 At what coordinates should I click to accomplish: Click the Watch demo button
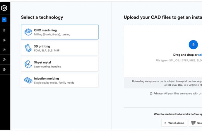click(174, 123)
